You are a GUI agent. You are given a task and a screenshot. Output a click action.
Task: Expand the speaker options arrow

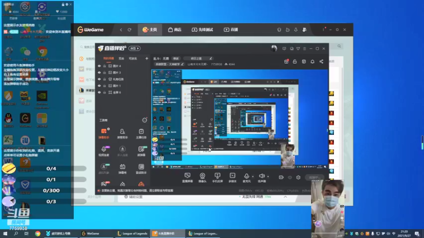pos(268,177)
